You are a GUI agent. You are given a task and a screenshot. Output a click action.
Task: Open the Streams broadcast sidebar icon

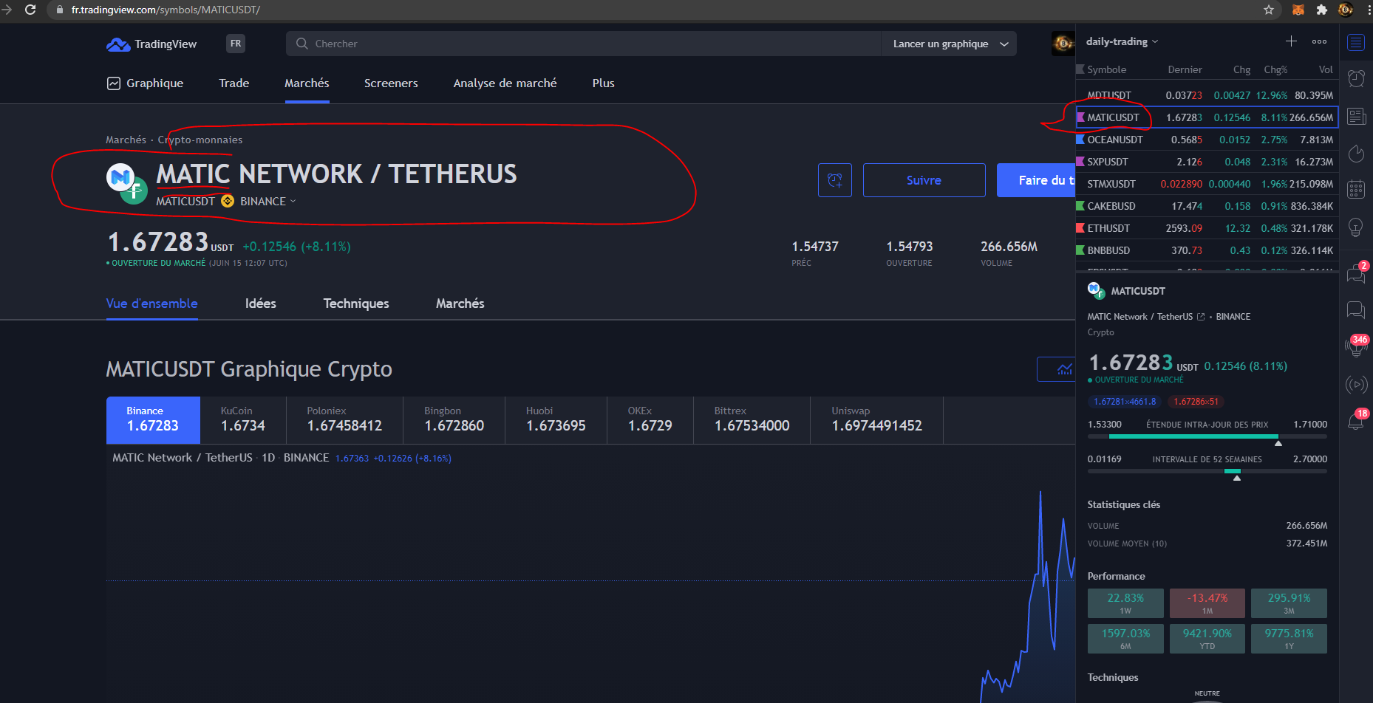click(1356, 384)
